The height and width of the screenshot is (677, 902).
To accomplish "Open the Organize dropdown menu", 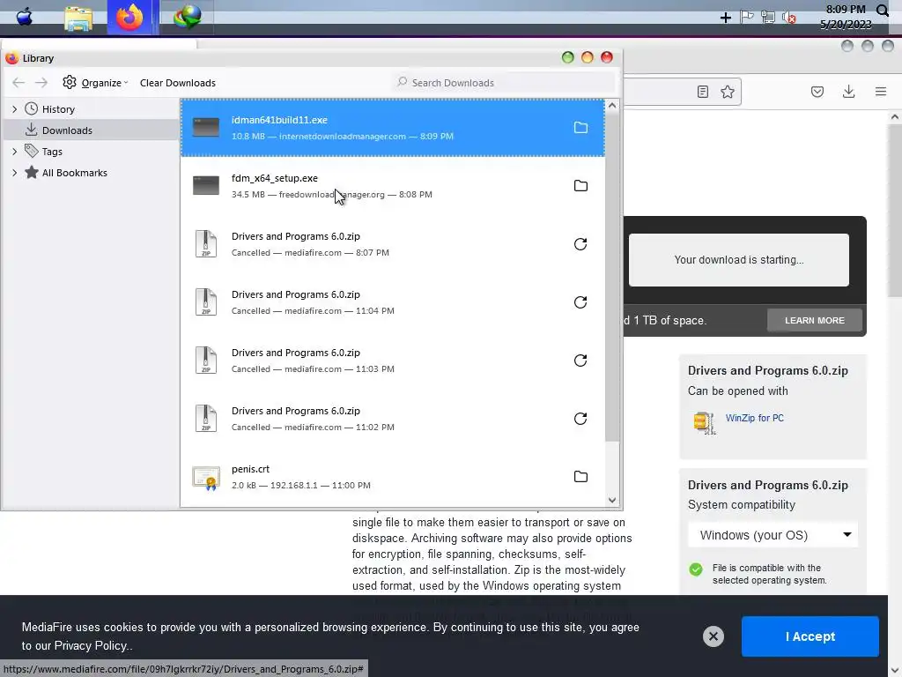I will pyautogui.click(x=95, y=83).
